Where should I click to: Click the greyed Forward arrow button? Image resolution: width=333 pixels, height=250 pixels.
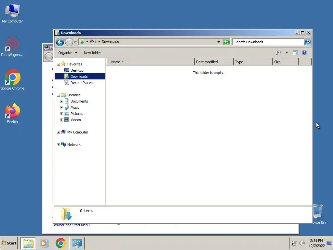tap(69, 42)
